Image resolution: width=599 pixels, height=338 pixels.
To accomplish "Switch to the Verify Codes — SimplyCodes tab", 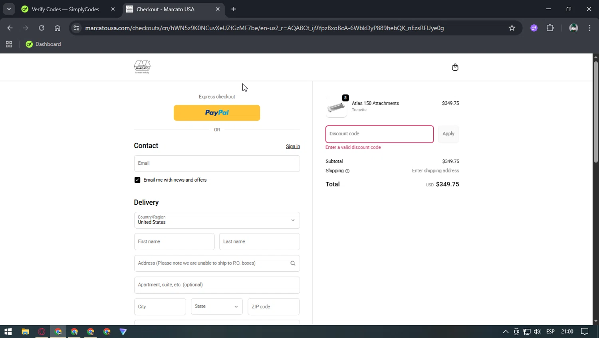I will coord(65,9).
